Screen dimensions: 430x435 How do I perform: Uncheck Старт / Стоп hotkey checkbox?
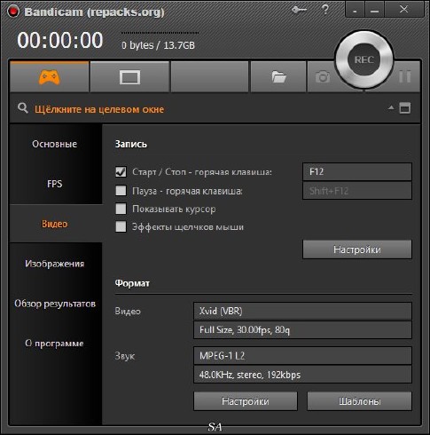pos(121,172)
